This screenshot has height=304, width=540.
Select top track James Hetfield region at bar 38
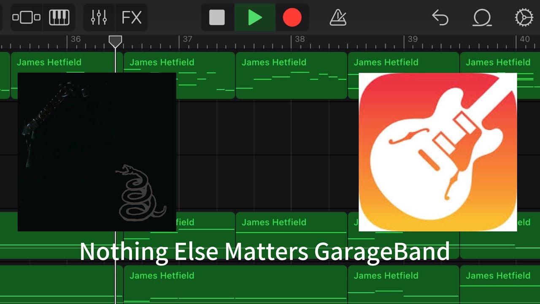291,75
